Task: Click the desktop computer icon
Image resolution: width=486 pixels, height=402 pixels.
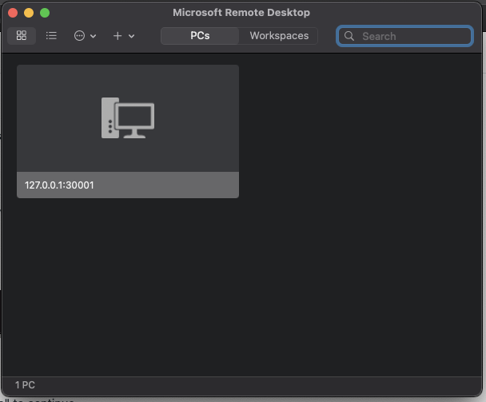Action: coord(128,118)
